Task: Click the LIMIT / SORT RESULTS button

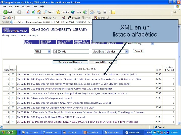Action: (65, 42)
